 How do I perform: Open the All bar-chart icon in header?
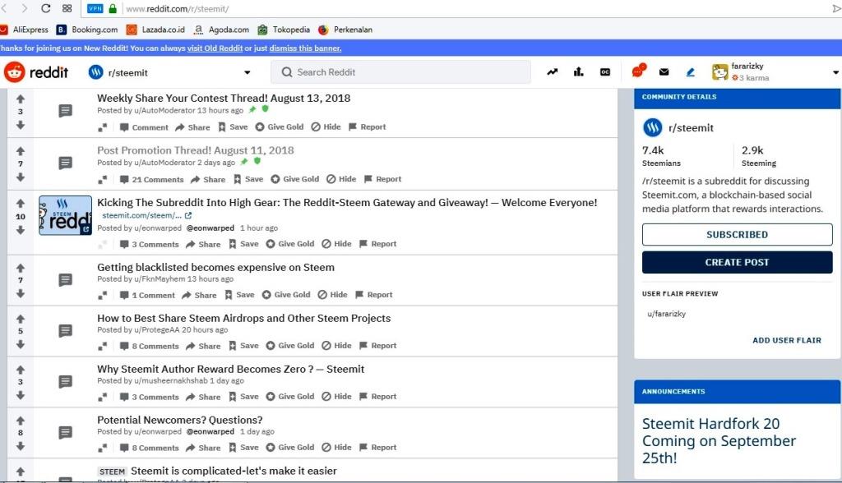[578, 72]
